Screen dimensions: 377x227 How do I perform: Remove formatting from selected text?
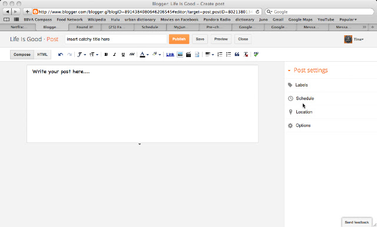point(246,55)
